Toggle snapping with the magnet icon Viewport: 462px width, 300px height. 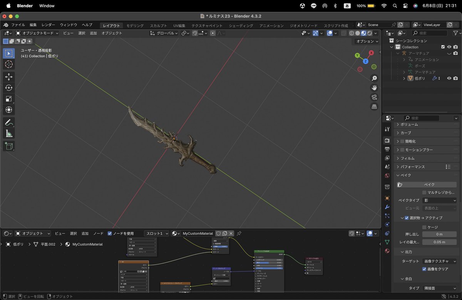[x=195, y=33]
